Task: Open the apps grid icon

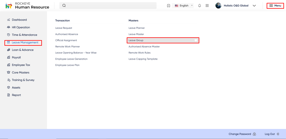Action: pyautogui.click(x=207, y=6)
